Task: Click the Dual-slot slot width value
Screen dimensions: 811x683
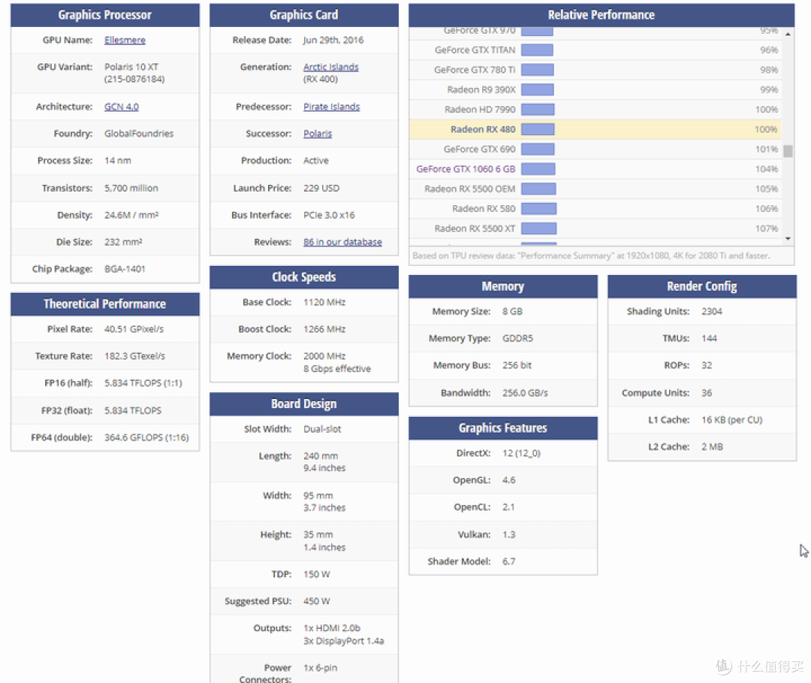Action: 322,429
